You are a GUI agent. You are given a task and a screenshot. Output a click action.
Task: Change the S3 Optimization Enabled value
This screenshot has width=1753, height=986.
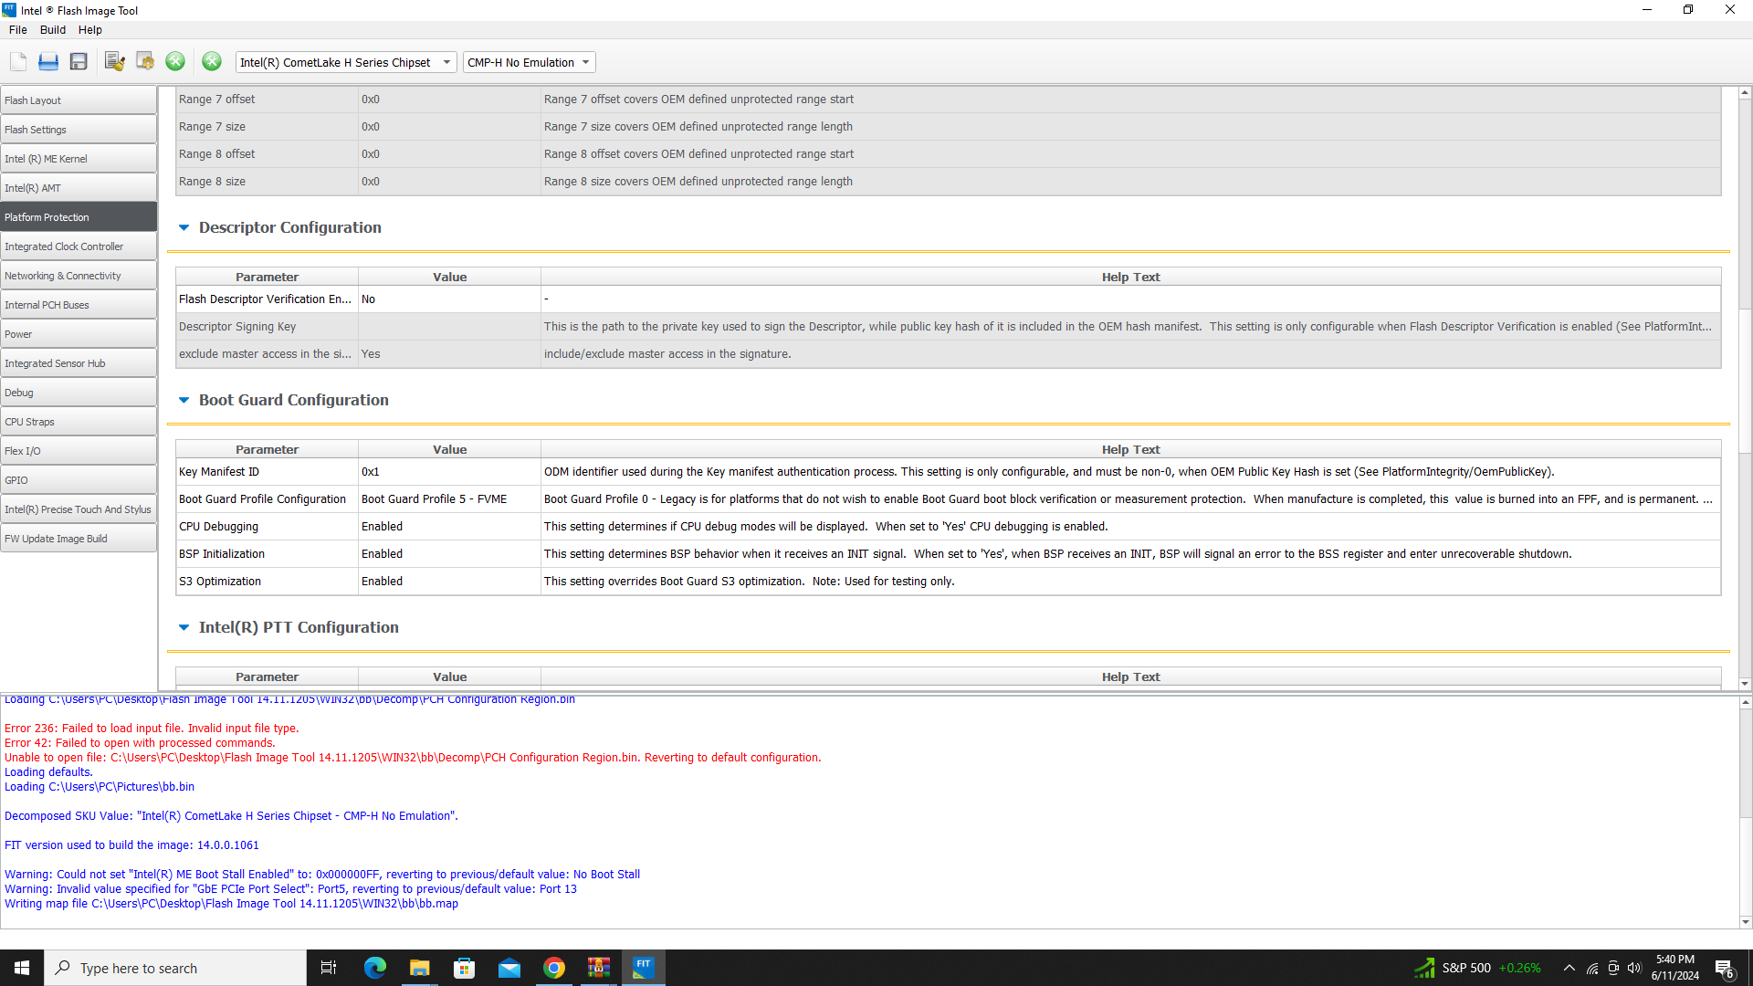pos(449,582)
